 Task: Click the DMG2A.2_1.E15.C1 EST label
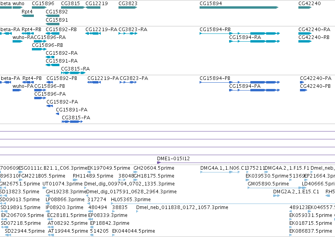(296, 192)
